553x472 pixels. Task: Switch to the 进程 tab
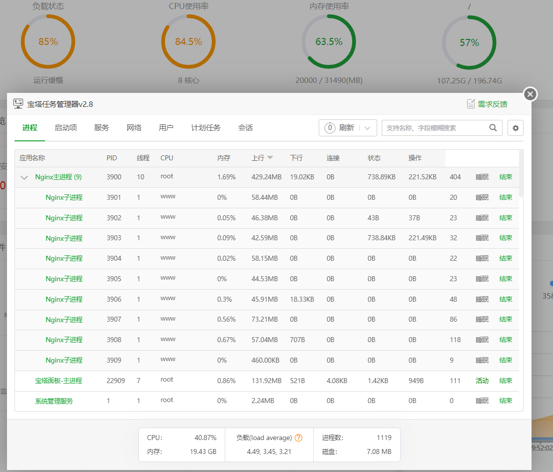pos(29,127)
